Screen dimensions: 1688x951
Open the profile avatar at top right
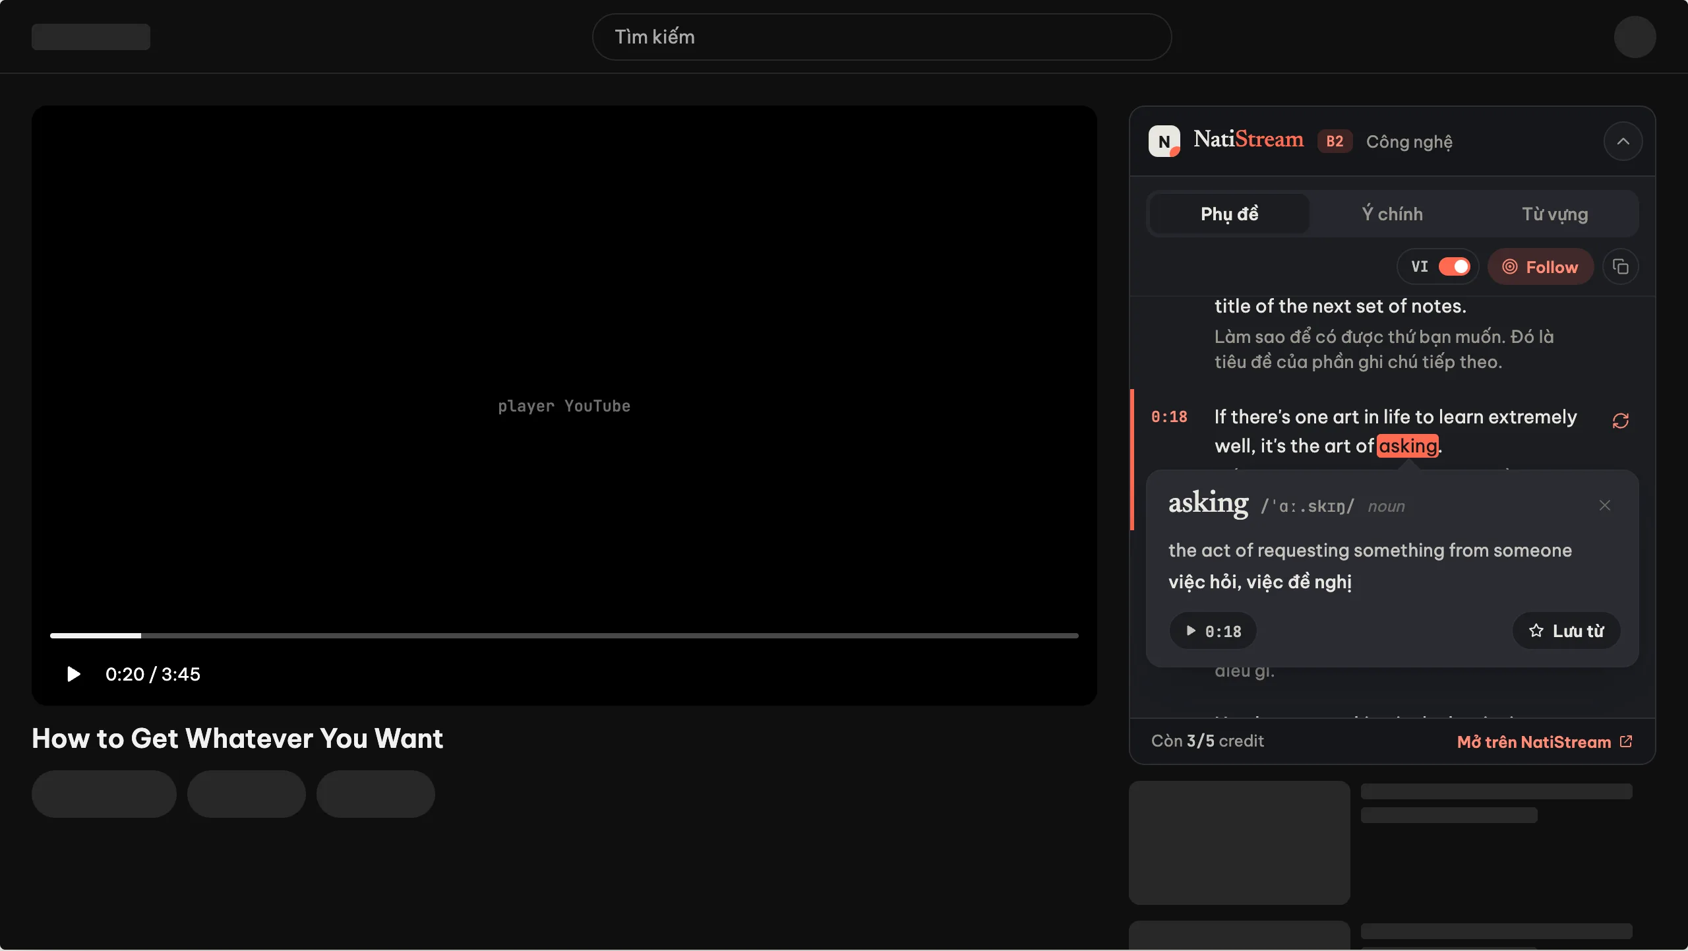click(x=1635, y=37)
